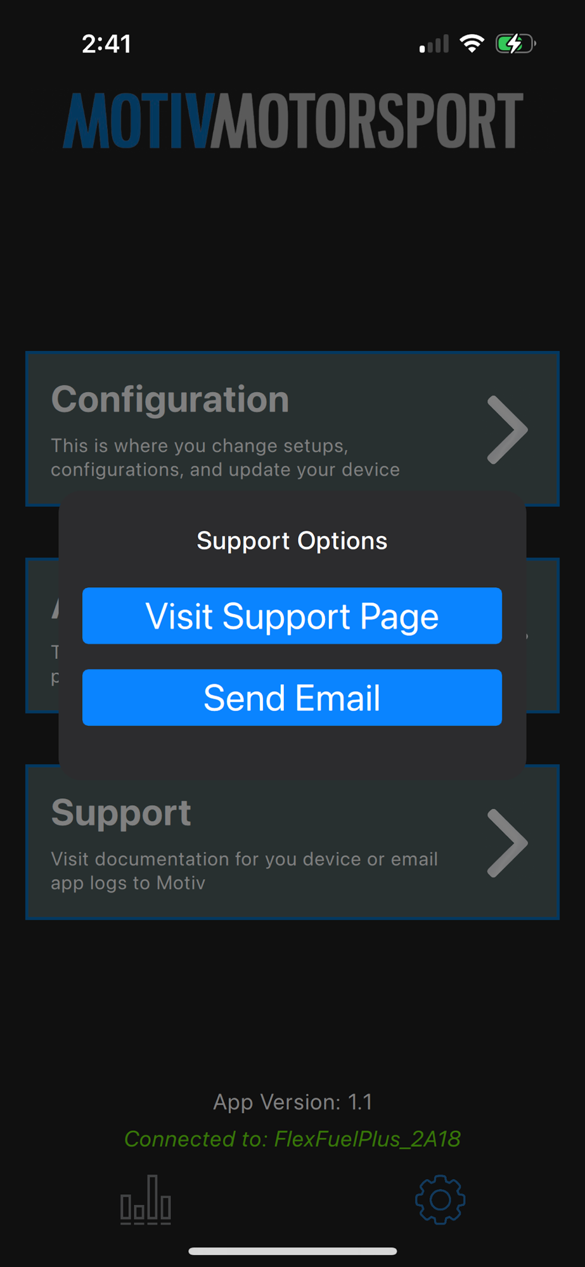
Task: Open the settings gear tab icon
Action: point(440,1200)
